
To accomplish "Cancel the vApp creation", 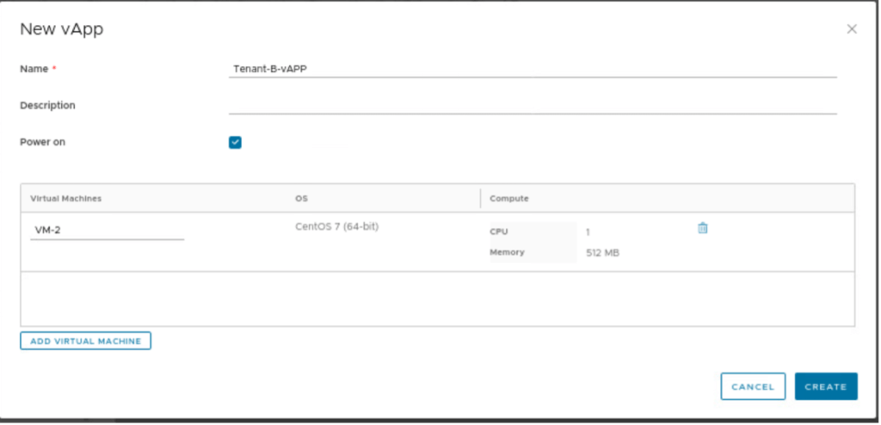I will tap(753, 387).
